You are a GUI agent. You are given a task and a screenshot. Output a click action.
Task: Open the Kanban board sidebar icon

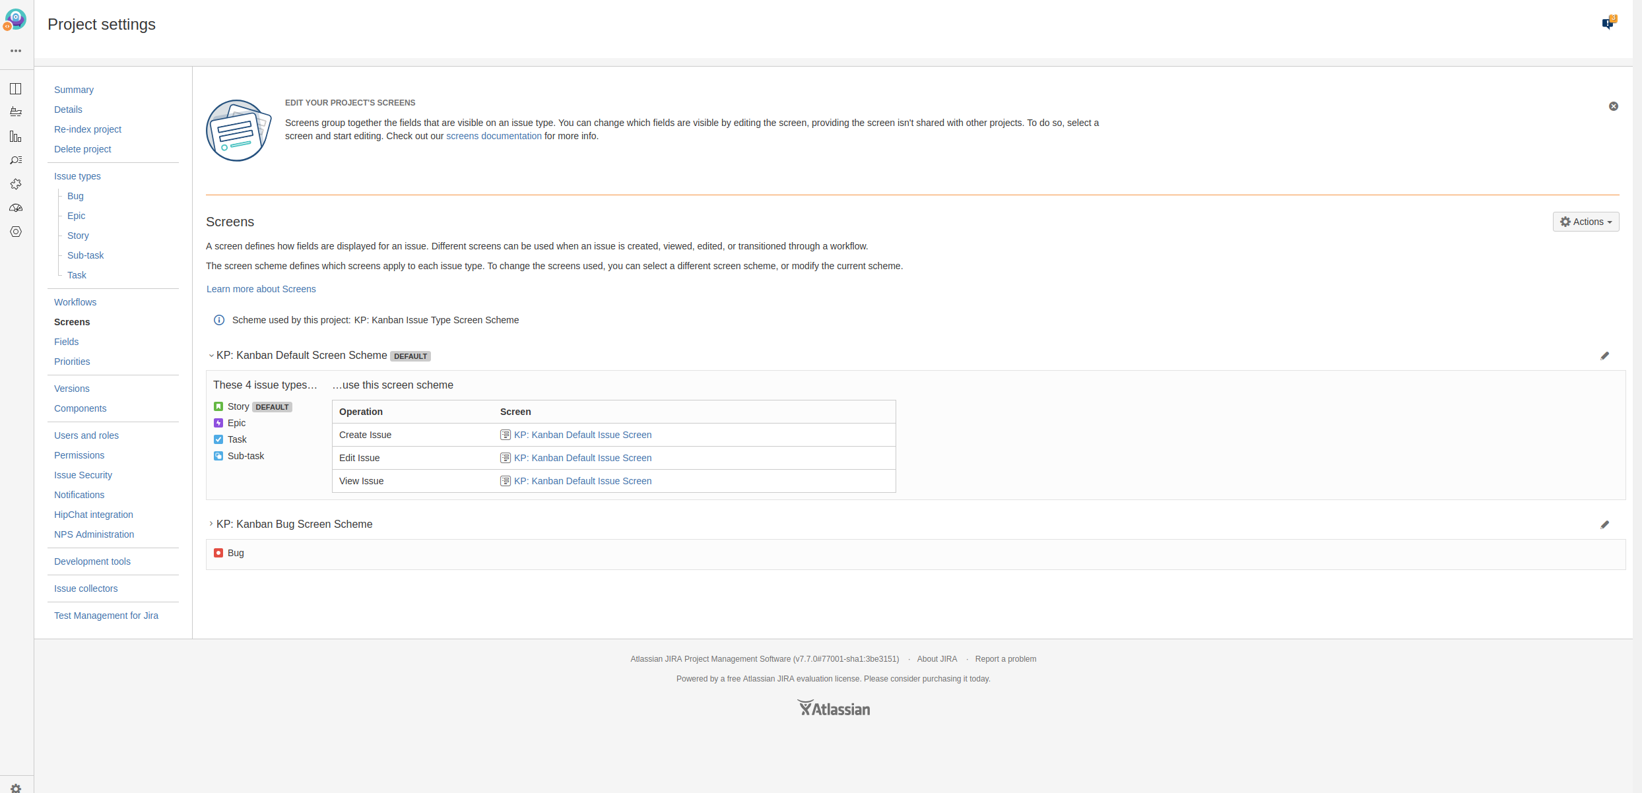(x=16, y=89)
